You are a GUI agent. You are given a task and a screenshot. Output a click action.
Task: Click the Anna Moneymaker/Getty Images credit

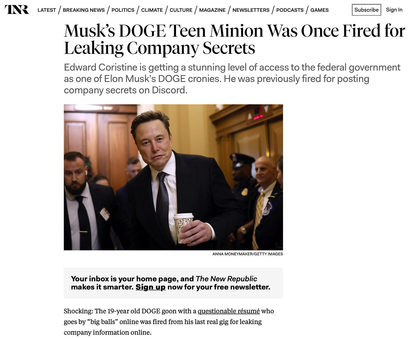pyautogui.click(x=247, y=254)
